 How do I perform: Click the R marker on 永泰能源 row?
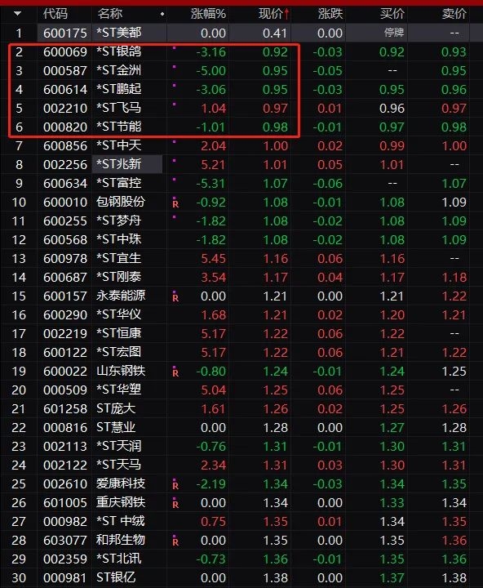(x=175, y=296)
